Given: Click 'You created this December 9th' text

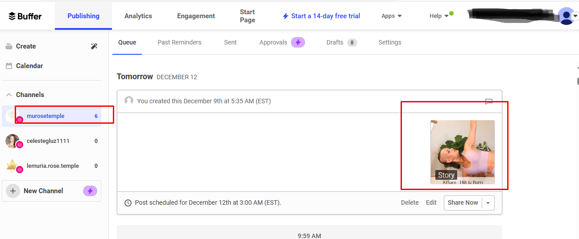Looking at the screenshot, I should [204, 101].
